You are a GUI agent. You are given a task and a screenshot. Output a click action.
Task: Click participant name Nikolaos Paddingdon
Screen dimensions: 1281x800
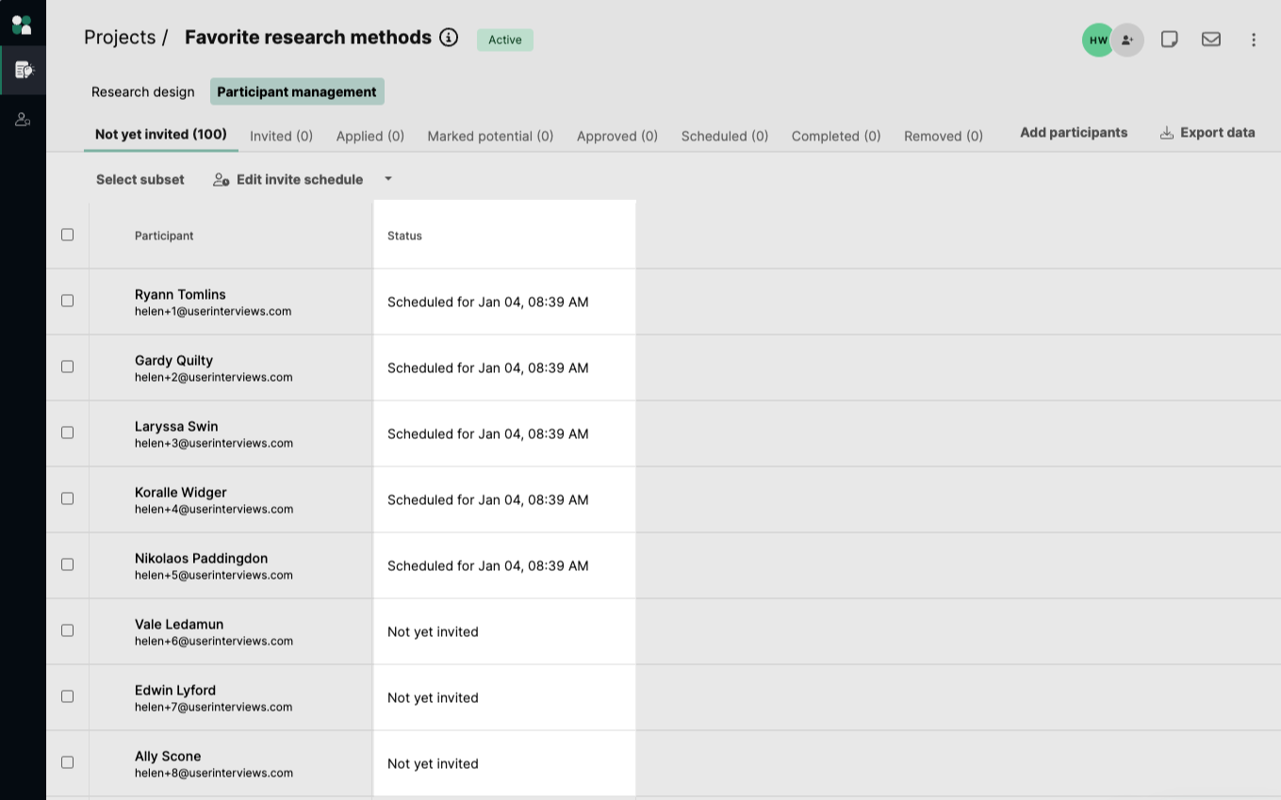click(x=201, y=558)
